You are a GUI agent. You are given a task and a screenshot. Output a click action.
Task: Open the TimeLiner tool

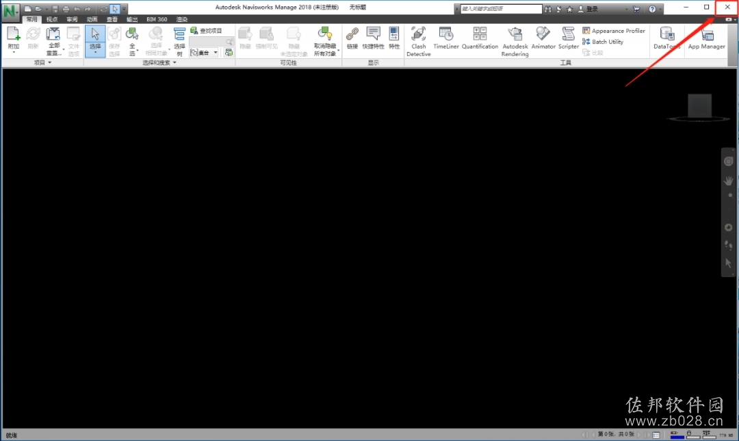(x=446, y=38)
